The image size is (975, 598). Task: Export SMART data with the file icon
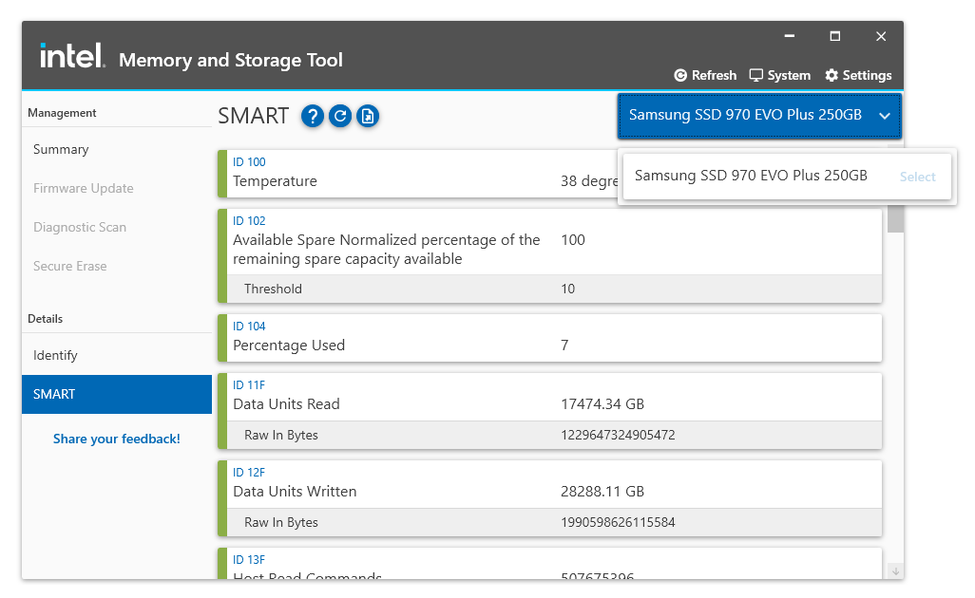368,116
